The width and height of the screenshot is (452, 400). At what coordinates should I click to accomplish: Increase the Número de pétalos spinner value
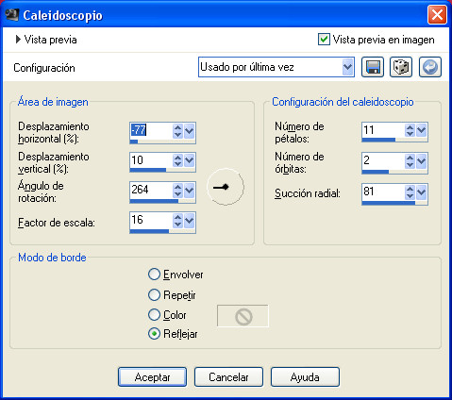coord(410,127)
